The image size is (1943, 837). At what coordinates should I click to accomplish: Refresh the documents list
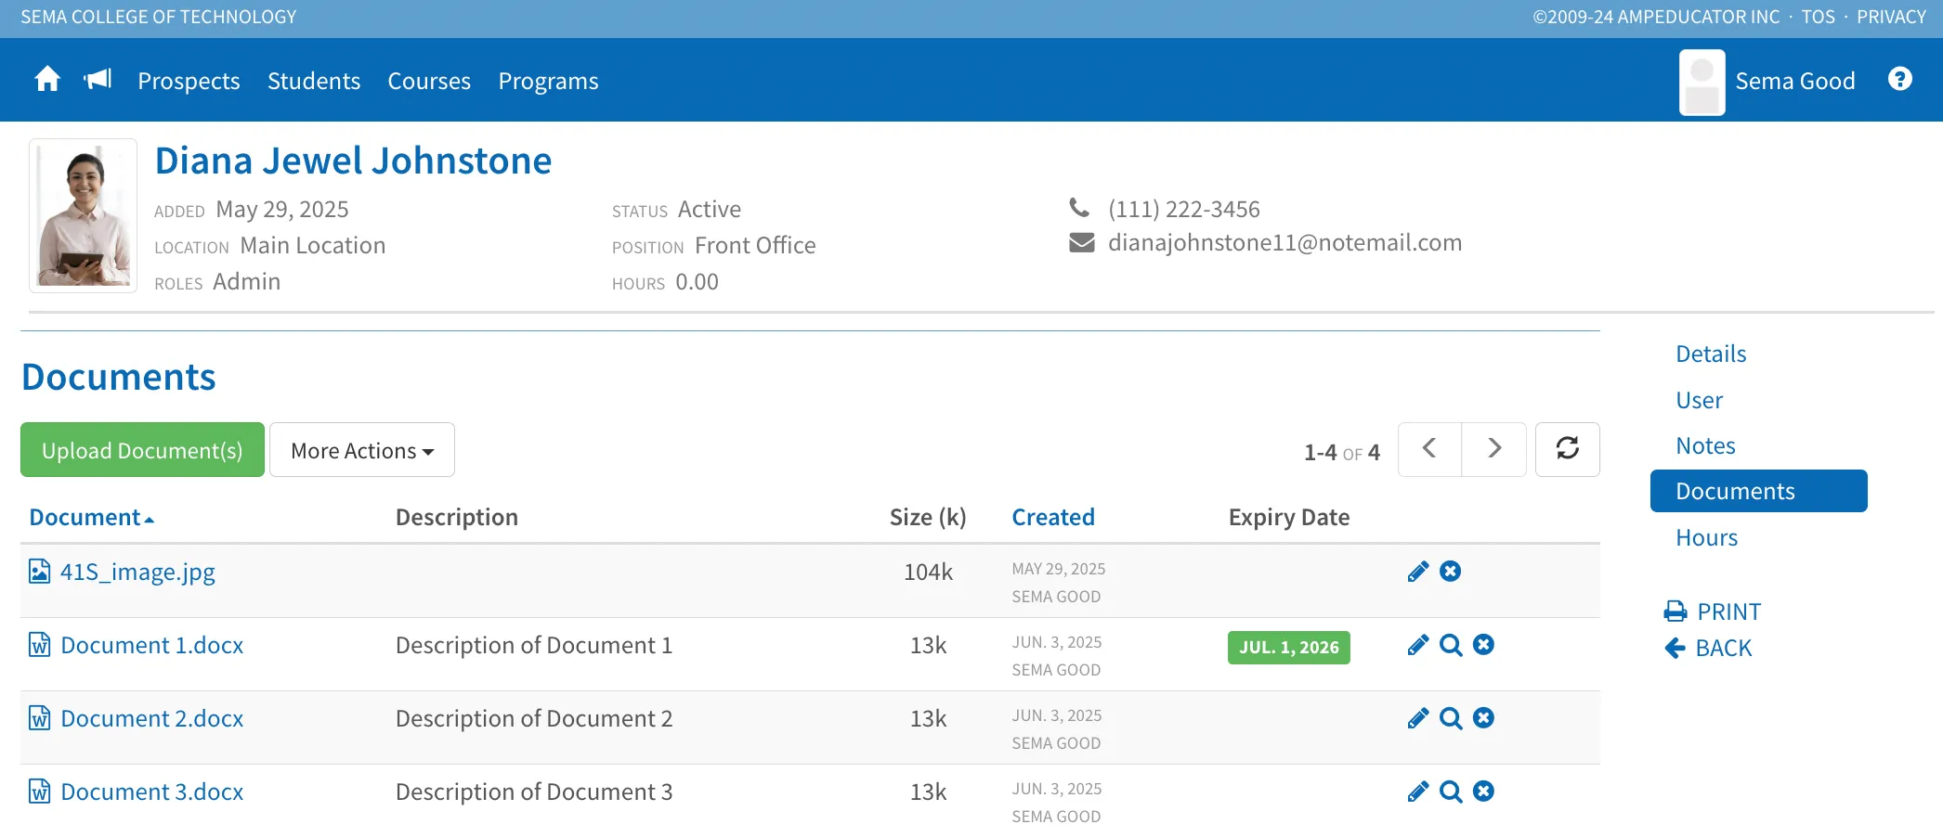click(1568, 449)
